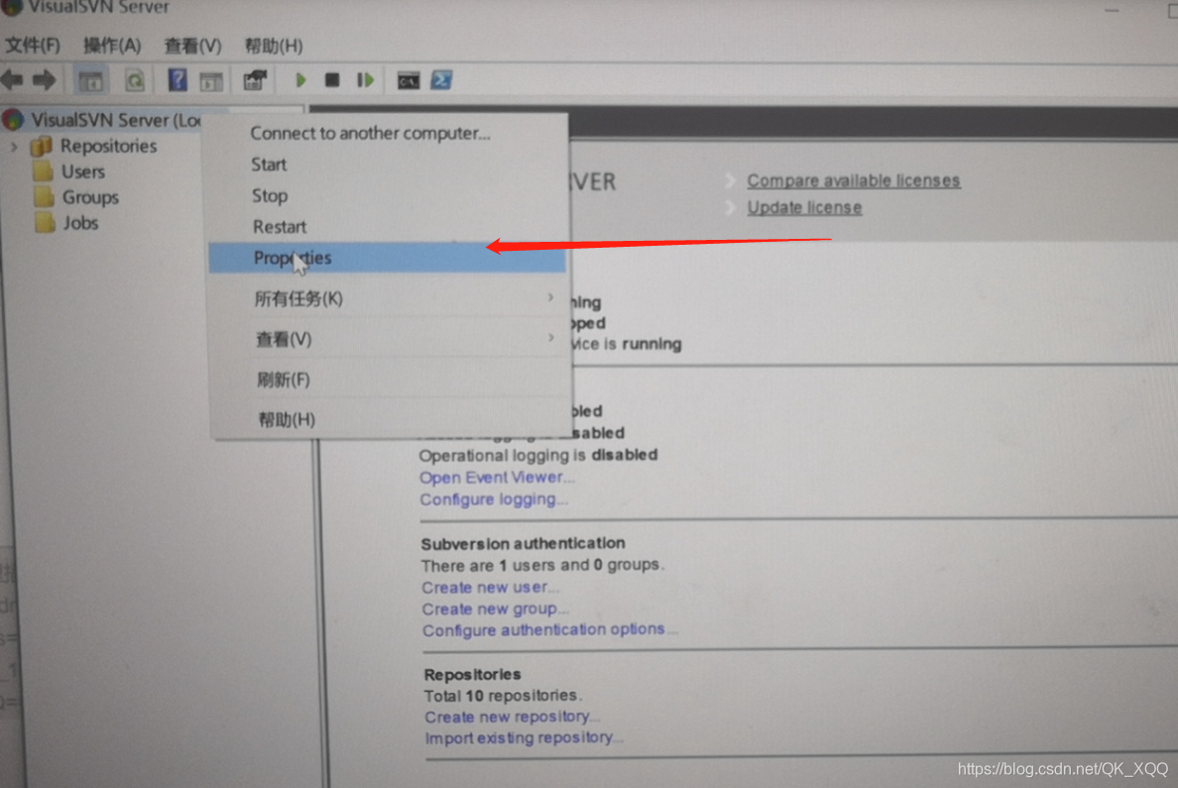Click the Properties toolbar icon
Screen dimensions: 1178x788
(x=256, y=79)
